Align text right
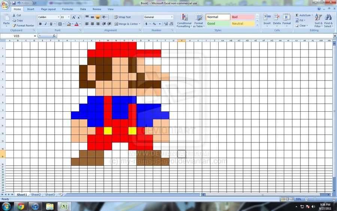This screenshot has height=211, width=337. click(98, 24)
